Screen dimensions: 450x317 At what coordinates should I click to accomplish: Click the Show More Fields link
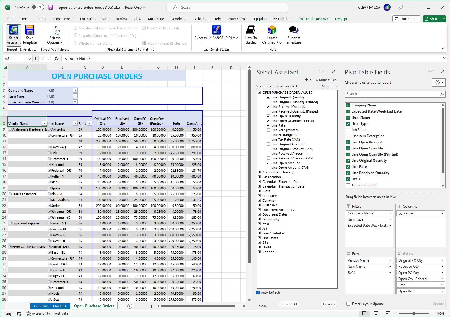click(321, 79)
